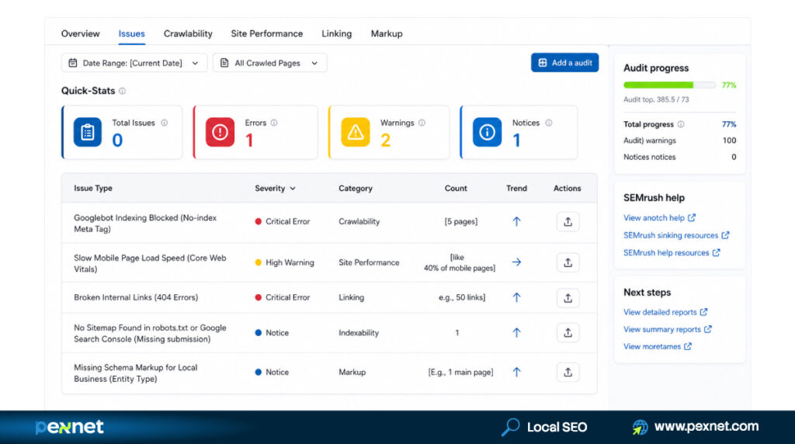
Task: Click the yellow Warnings triangle icon
Action: point(356,132)
